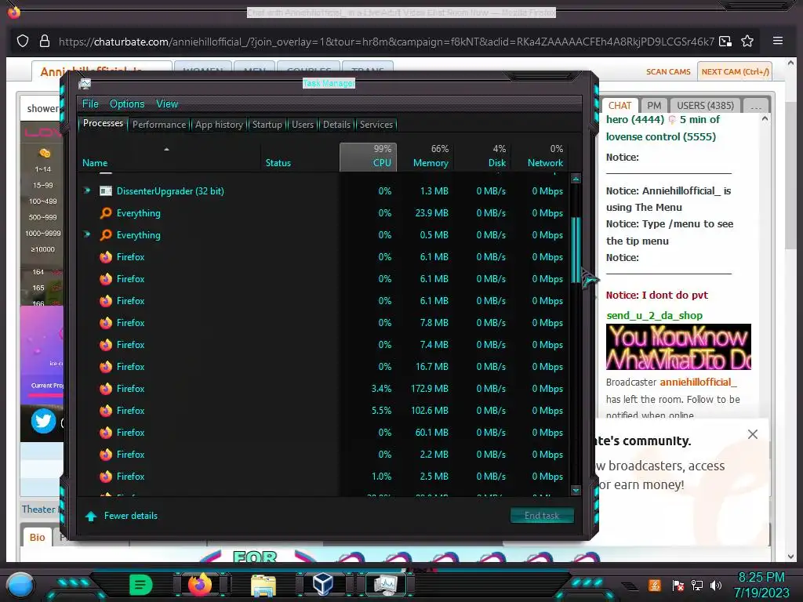Click the Task Manager scrollbar thumb
Viewport: 803px width, 602px height.
tap(576, 250)
